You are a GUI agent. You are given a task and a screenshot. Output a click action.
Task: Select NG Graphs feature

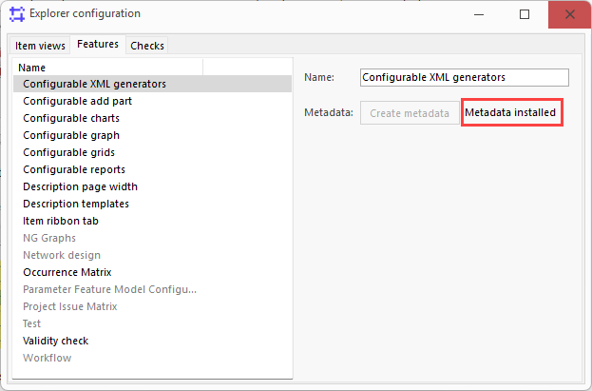click(153, 238)
